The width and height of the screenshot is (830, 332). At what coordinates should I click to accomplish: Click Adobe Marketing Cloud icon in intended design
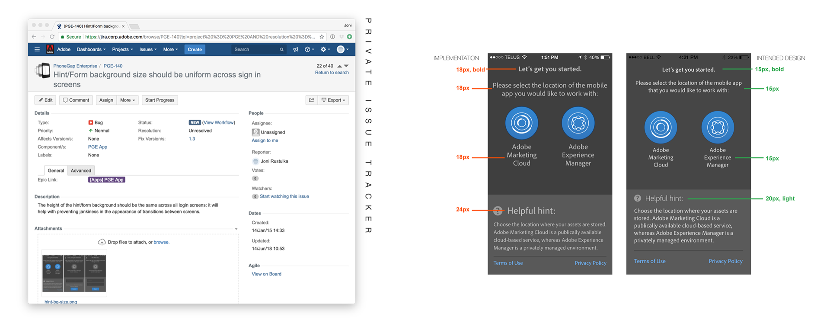[661, 127]
